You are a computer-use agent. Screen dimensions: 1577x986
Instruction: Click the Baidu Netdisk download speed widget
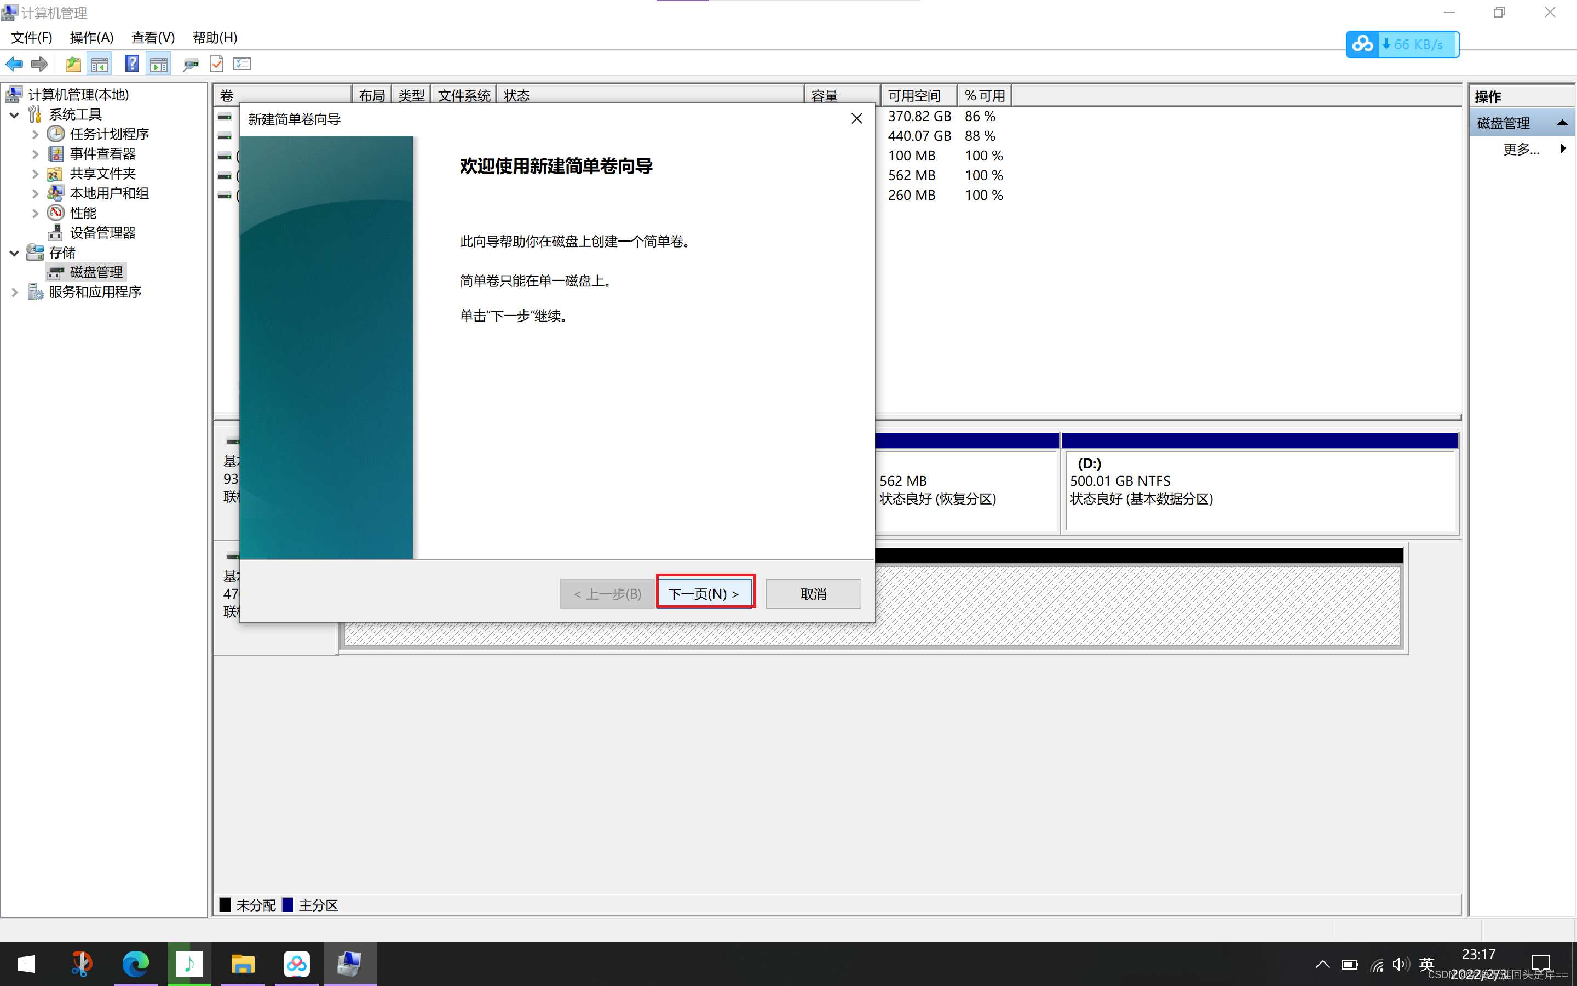[x=1402, y=44]
